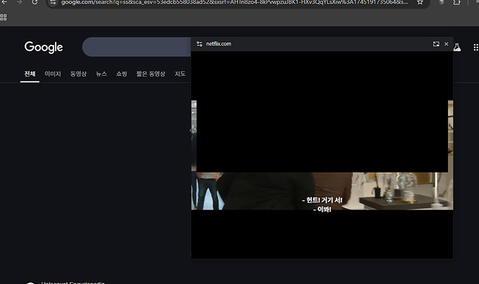Open site information icon in the address bar
The image size is (479, 284).
[x=53, y=2]
